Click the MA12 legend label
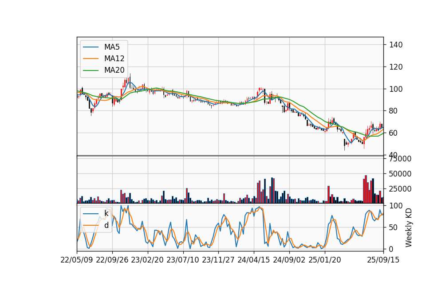 114,59
